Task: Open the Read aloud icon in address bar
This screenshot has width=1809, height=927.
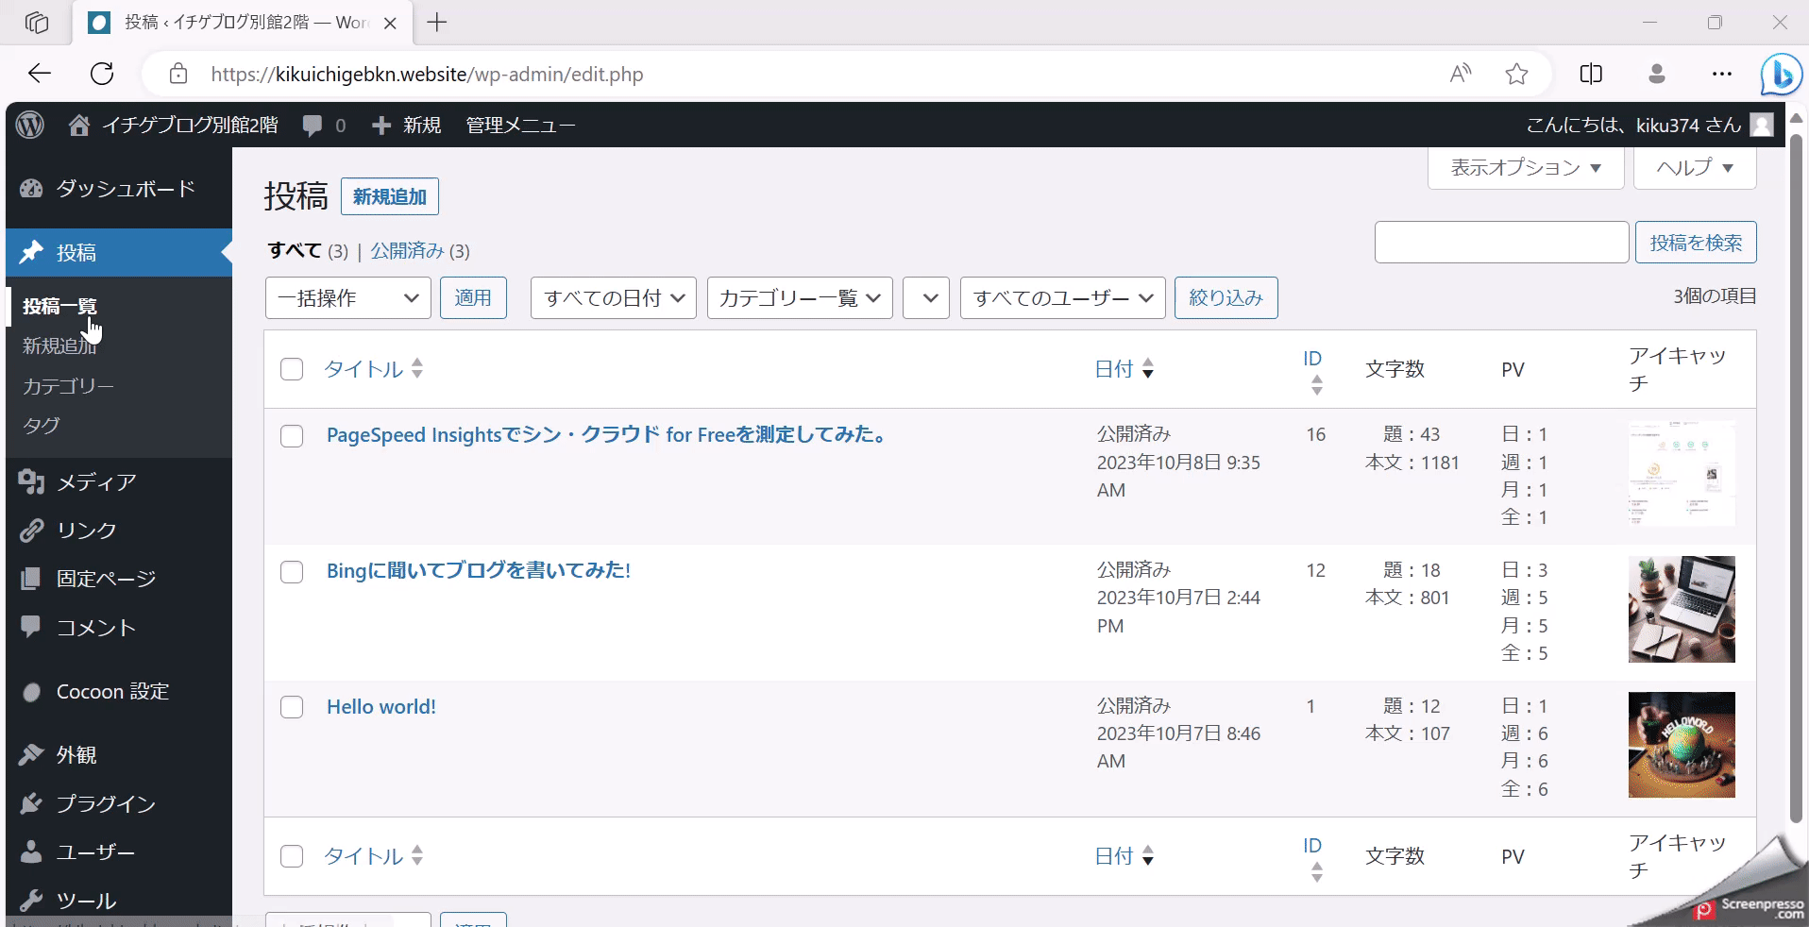Action: point(1460,74)
